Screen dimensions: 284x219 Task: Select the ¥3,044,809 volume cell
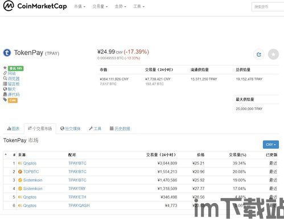pos(167,163)
